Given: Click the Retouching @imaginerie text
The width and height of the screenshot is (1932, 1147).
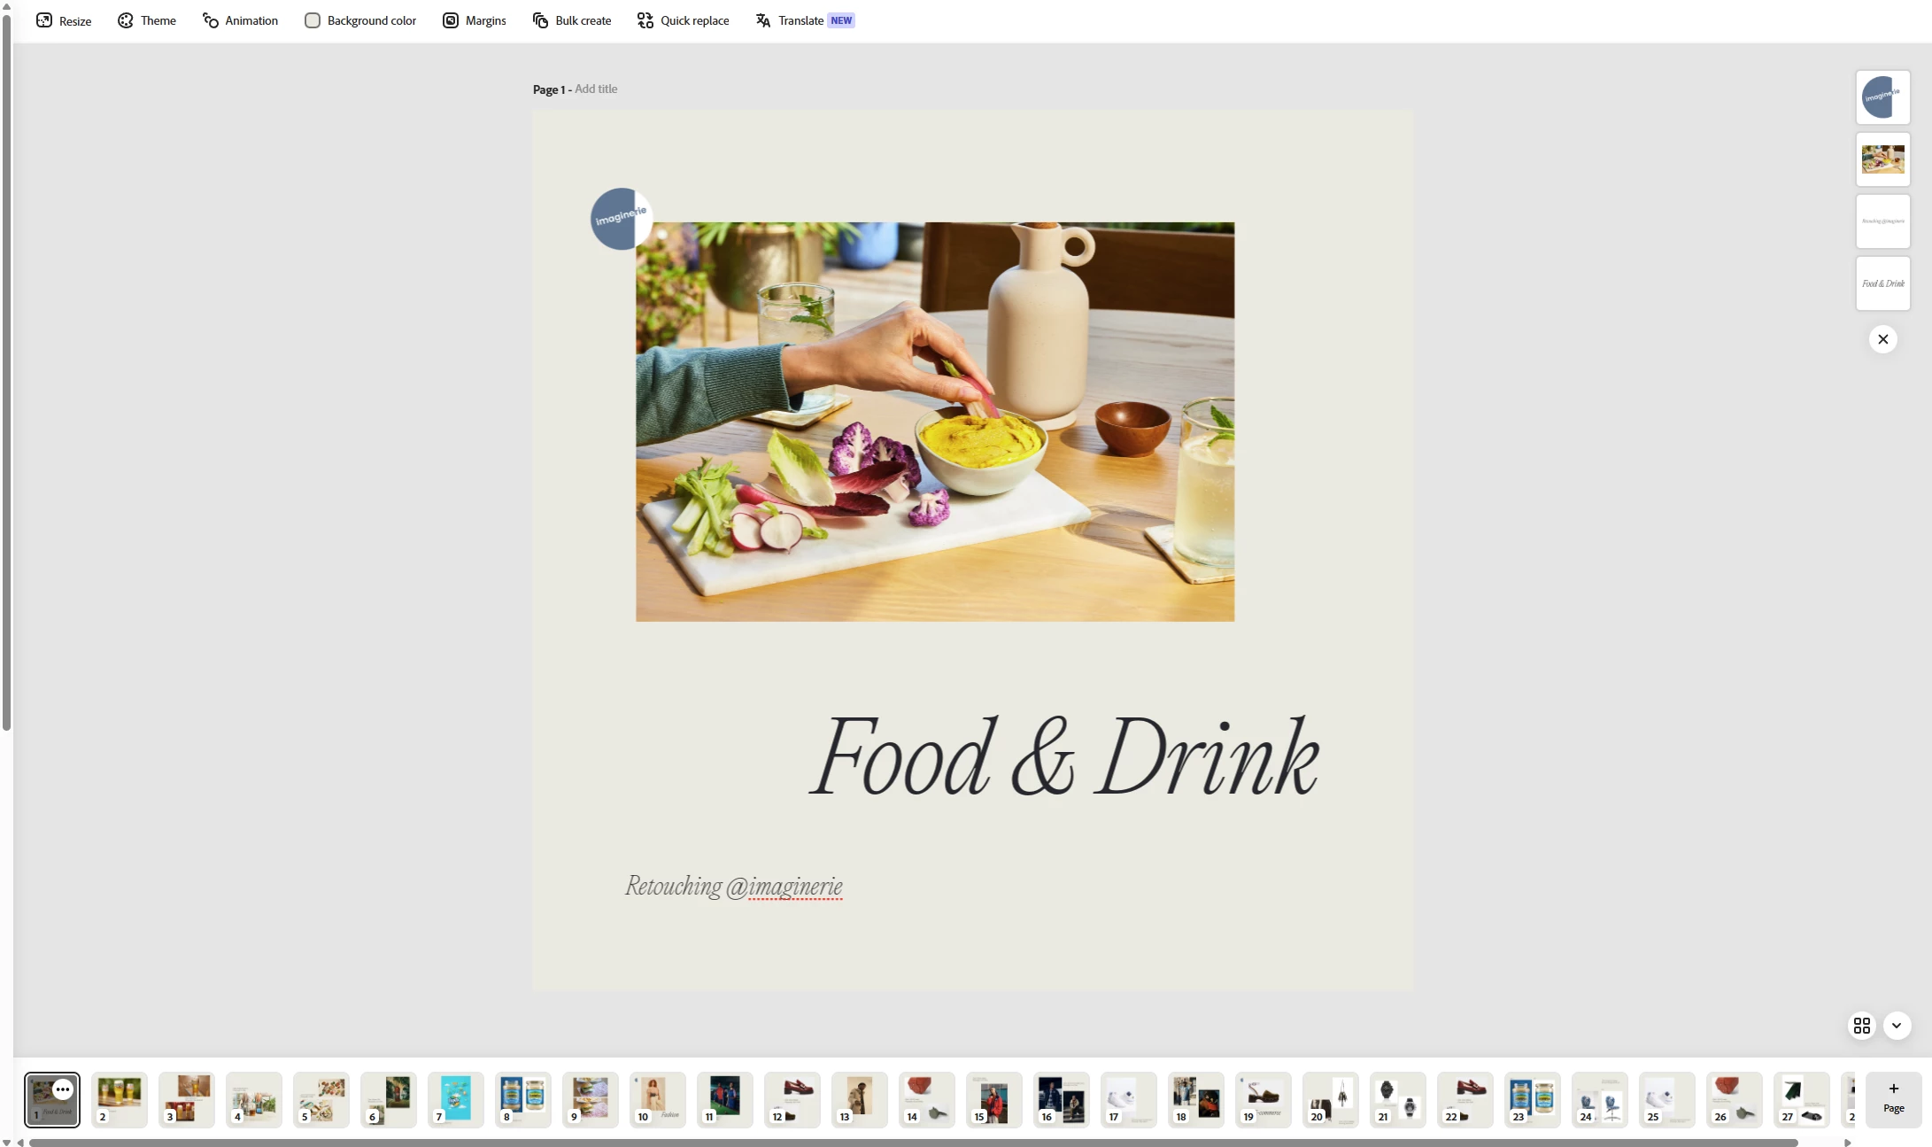Looking at the screenshot, I should 733,886.
